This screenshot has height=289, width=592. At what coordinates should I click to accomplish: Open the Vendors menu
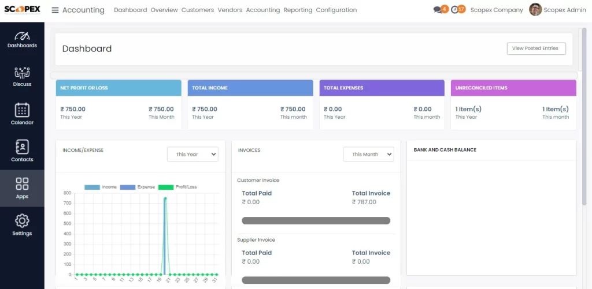click(230, 10)
